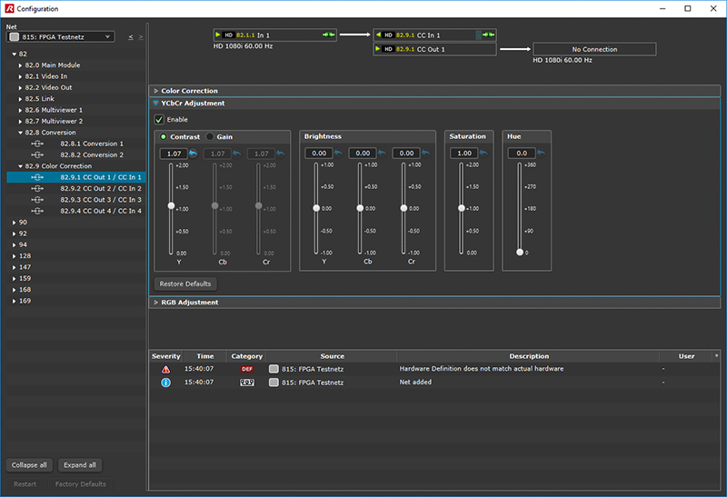Select 82.9.2 CC Out 2 / CC In 2
Image resolution: width=727 pixels, height=497 pixels.
pyautogui.click(x=76, y=189)
